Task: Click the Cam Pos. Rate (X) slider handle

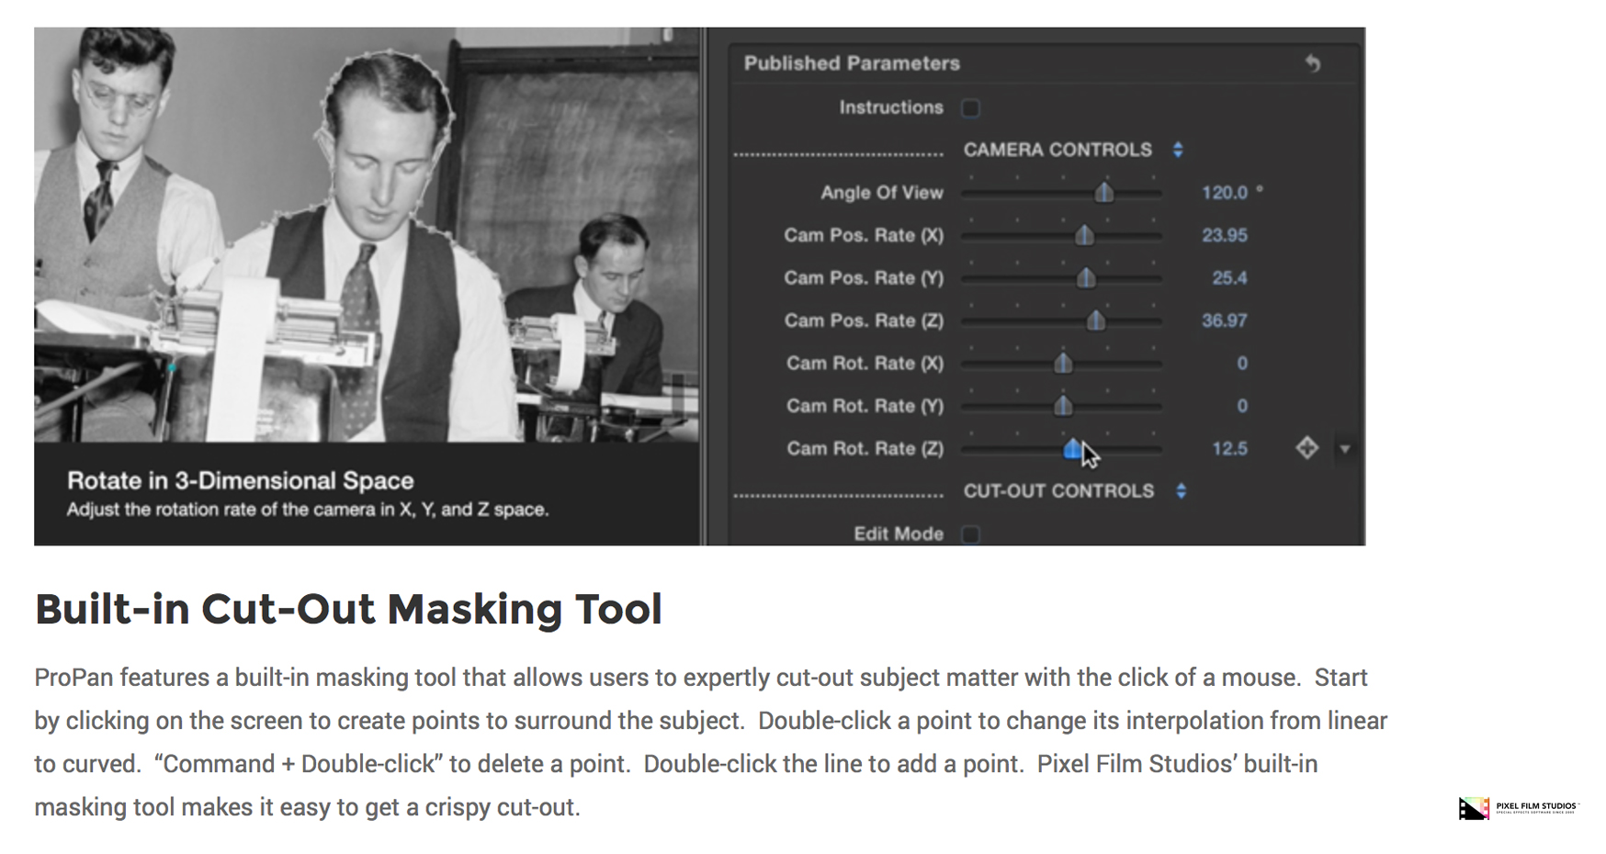Action: pyautogui.click(x=1084, y=235)
